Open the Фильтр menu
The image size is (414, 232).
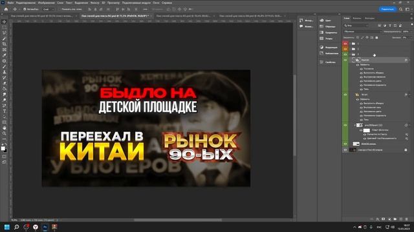pyautogui.click(x=95, y=3)
